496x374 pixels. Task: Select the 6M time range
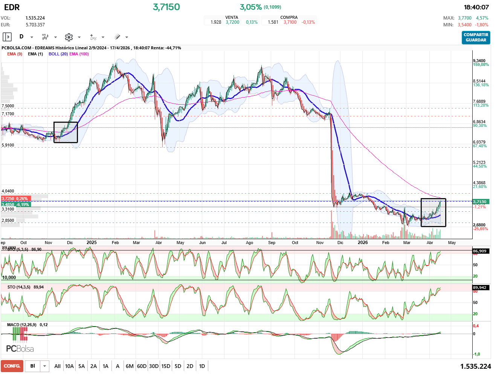click(x=130, y=366)
